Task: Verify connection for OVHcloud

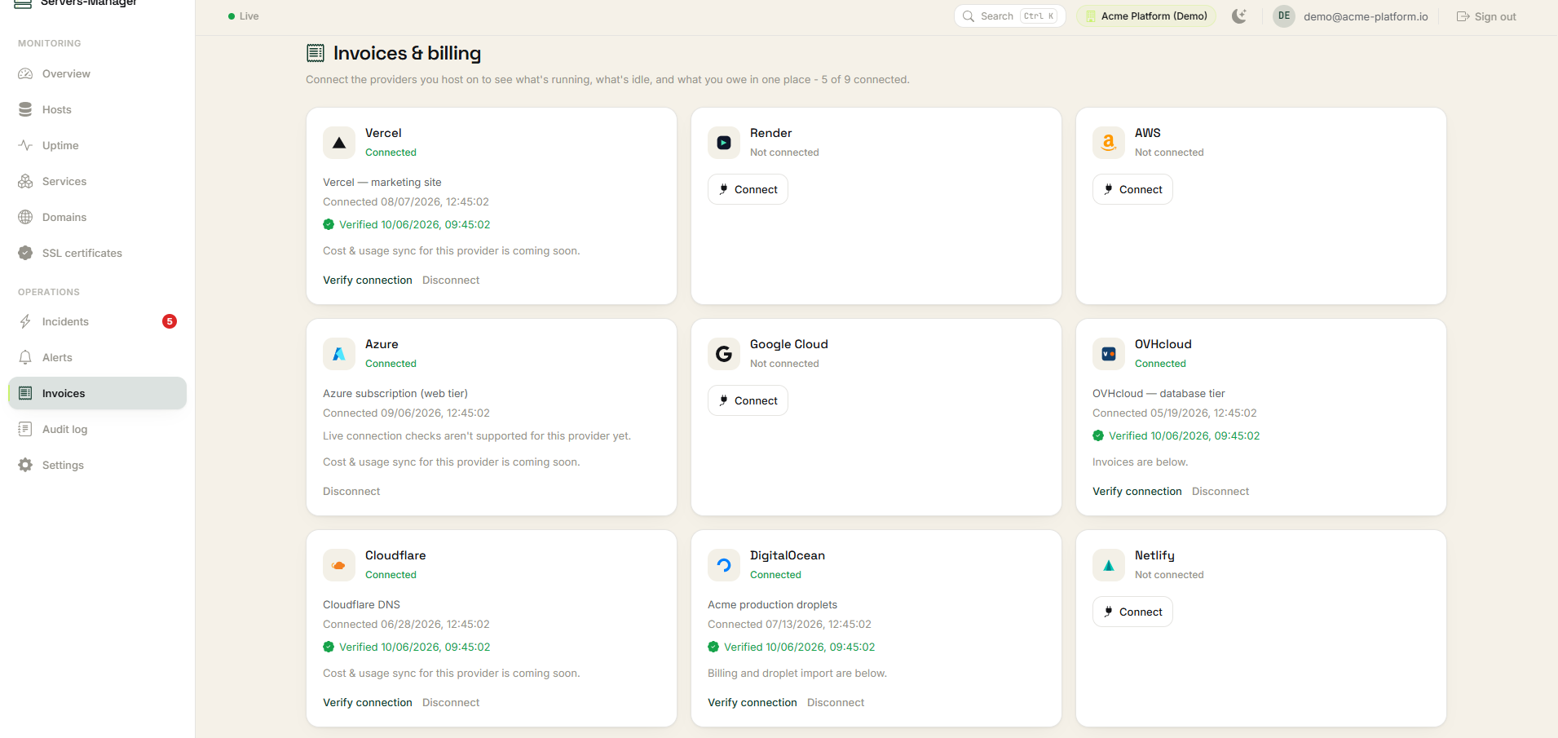Action: [1137, 491]
